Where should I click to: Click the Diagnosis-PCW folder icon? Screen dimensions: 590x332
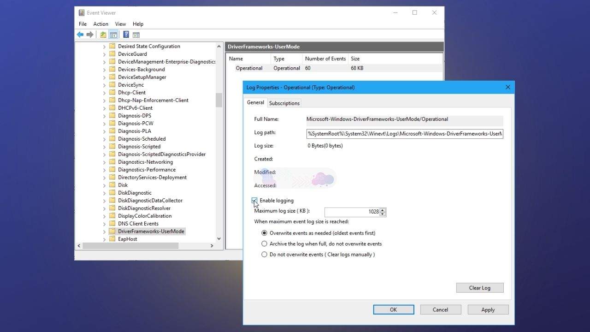112,123
